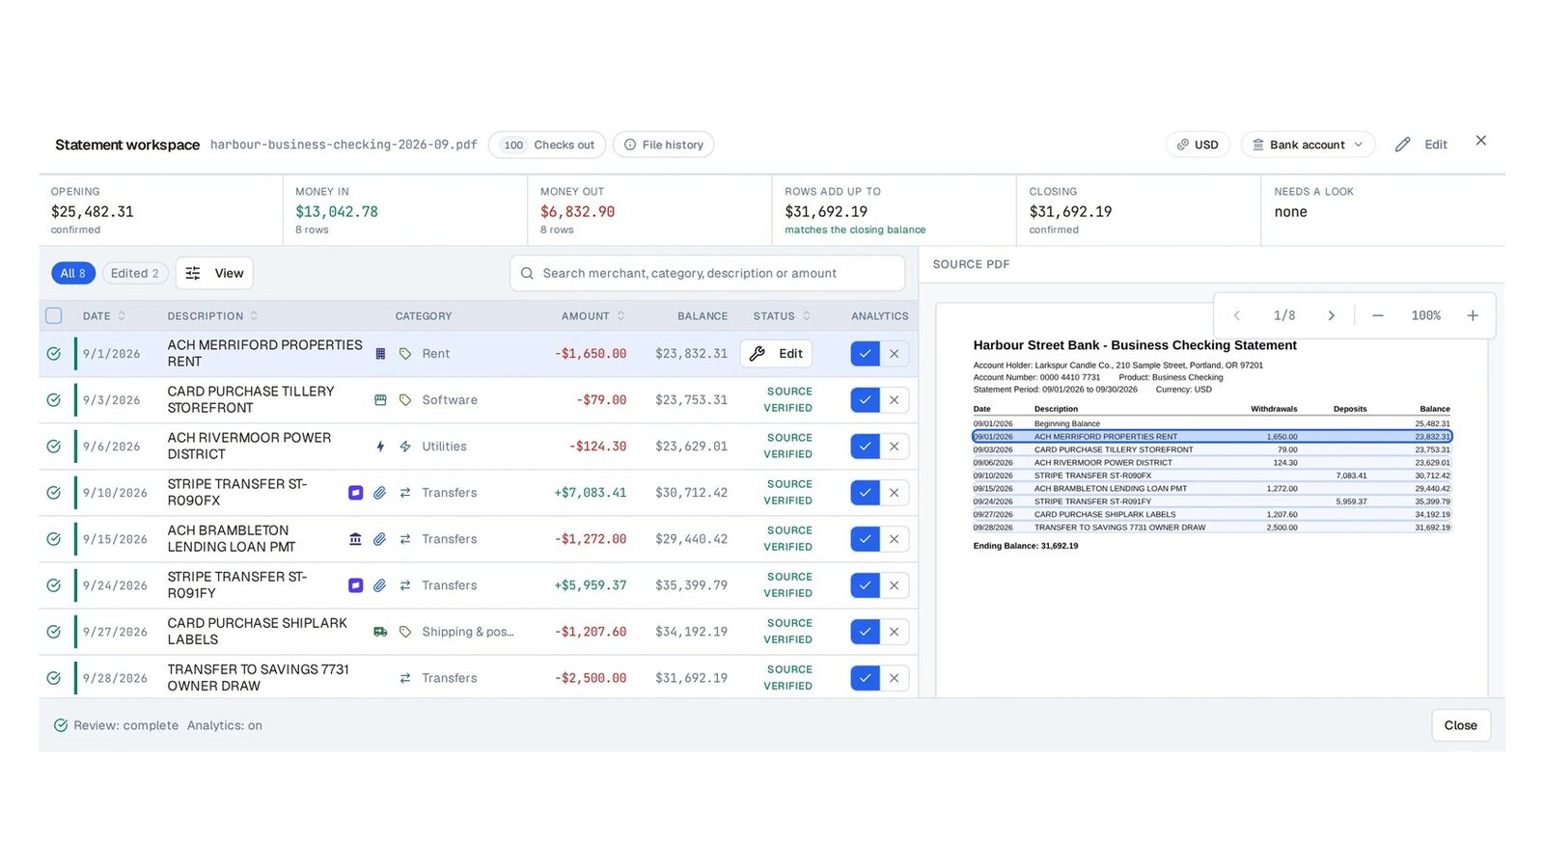Go to next page in source PDF
This screenshot has height=868, width=1544.
pos(1331,315)
